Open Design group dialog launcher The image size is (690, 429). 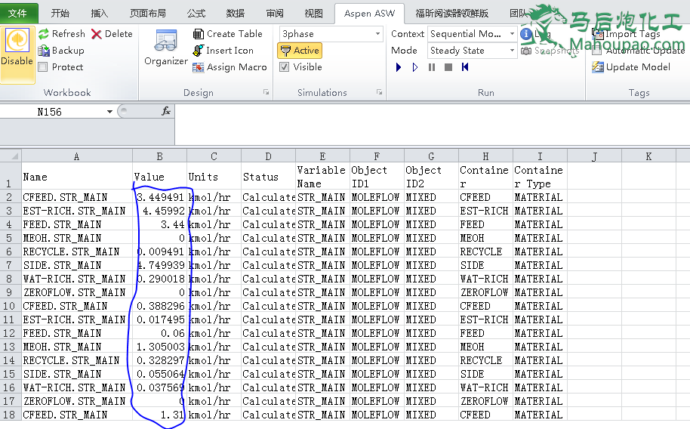[x=266, y=92]
